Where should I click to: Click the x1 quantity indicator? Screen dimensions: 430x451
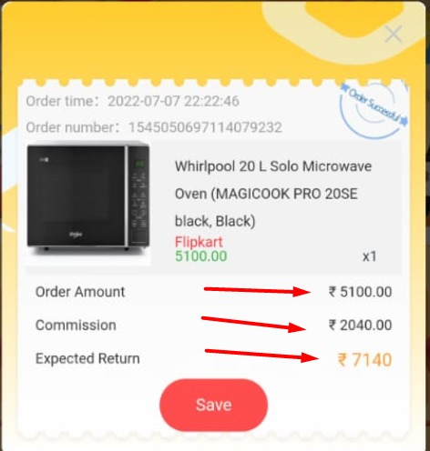click(x=370, y=256)
